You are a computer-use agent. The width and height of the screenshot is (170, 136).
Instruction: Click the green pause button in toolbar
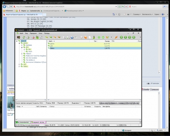tap(130, 37)
